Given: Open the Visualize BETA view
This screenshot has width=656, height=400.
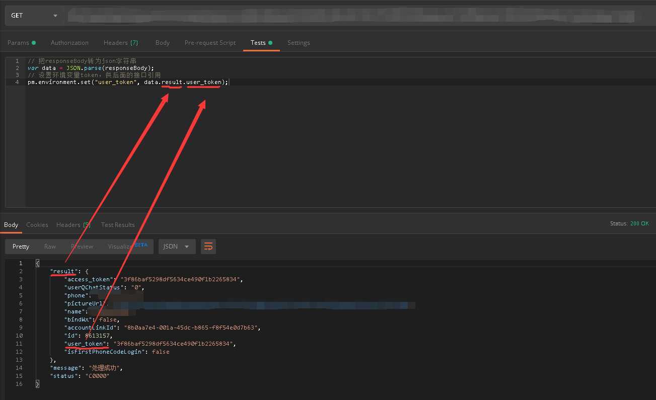Looking at the screenshot, I should (127, 247).
